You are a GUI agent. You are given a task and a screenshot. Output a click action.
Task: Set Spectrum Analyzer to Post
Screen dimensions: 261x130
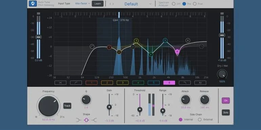(195, 4)
